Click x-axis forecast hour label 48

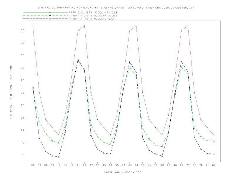point(136,165)
